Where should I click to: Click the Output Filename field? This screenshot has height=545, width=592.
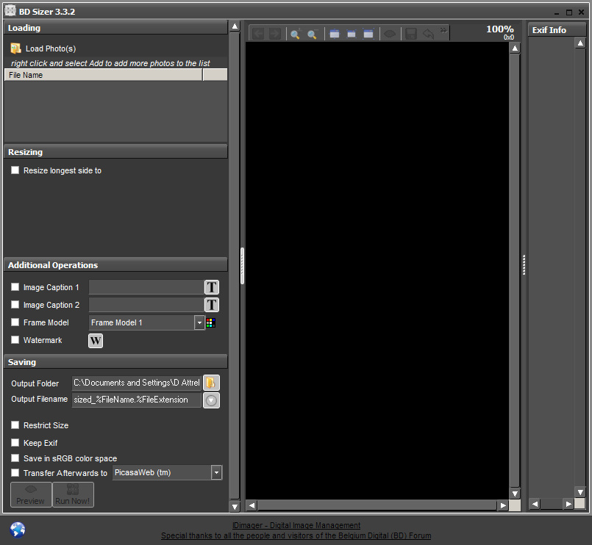137,400
